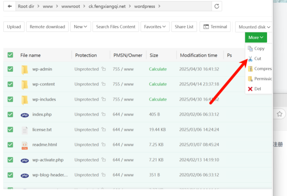Click the chevron after Root dir
The width and height of the screenshot is (287, 196).
tap(38, 6)
